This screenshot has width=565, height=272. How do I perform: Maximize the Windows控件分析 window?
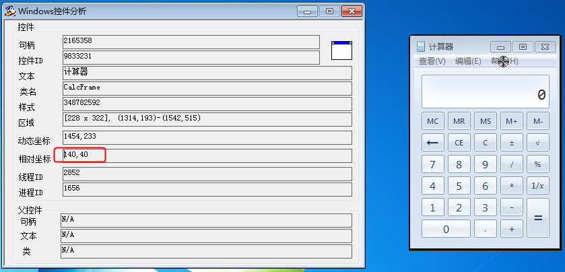coord(329,11)
